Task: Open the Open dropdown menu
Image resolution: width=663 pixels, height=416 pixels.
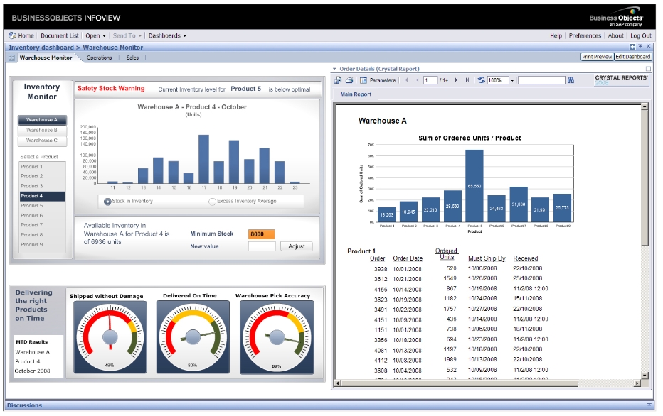Action: [95, 36]
